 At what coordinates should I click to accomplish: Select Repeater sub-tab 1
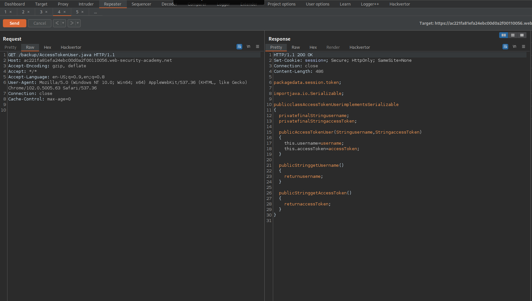click(6, 12)
